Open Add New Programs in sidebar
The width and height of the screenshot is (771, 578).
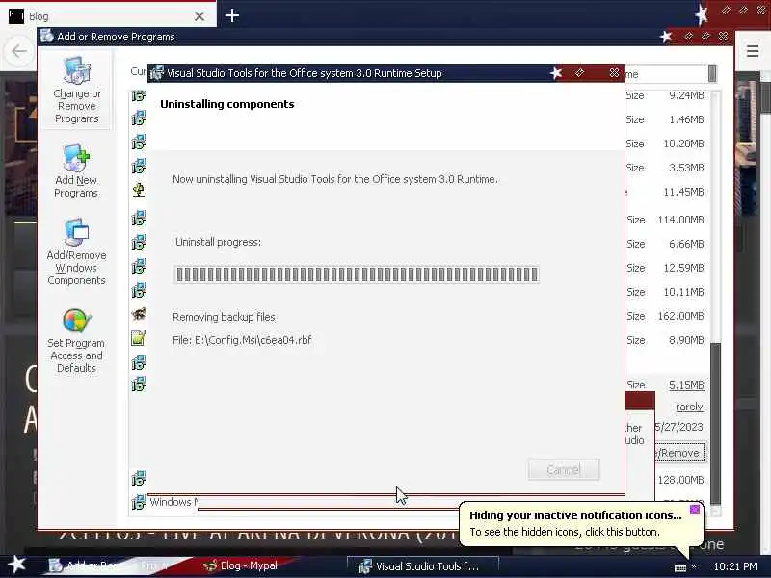point(76,171)
